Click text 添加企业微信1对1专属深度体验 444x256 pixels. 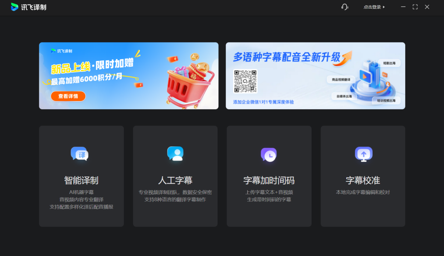pos(263,102)
